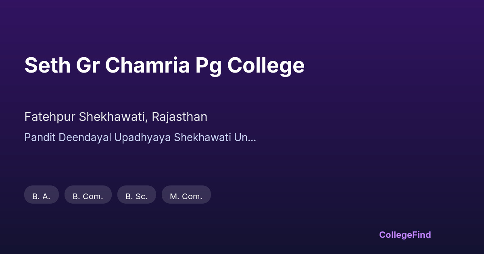Click the word Pg in the heading
This screenshot has width=484, height=254.
point(209,65)
